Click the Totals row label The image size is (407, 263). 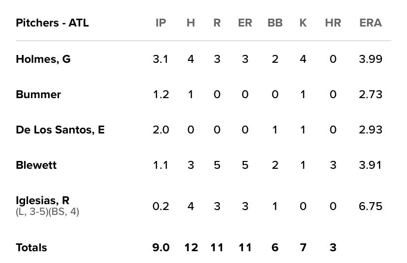(x=31, y=248)
